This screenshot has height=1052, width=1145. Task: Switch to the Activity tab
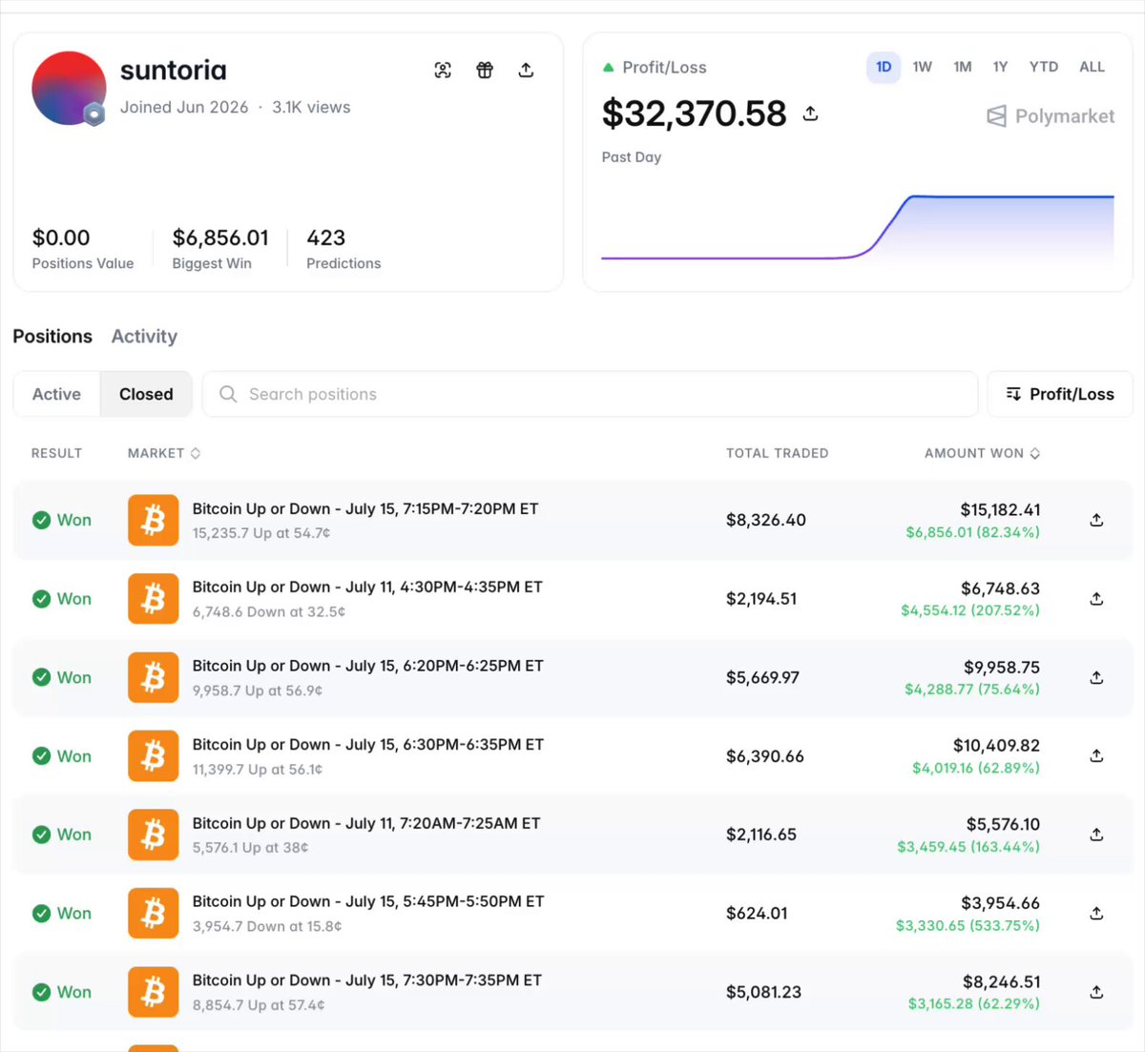point(144,336)
